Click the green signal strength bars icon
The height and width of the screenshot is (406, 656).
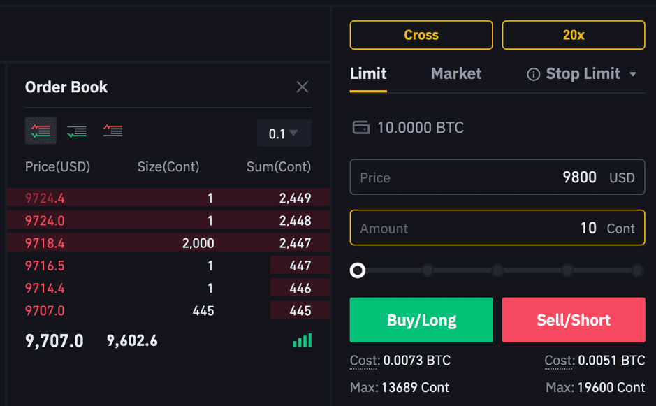(x=303, y=340)
